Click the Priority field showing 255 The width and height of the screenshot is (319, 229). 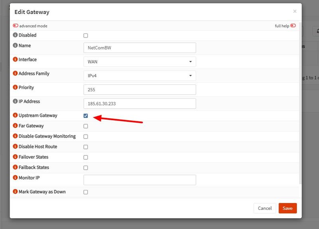[x=140, y=90]
